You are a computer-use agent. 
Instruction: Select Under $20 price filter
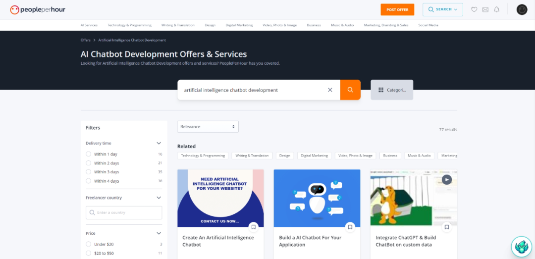tap(89, 244)
